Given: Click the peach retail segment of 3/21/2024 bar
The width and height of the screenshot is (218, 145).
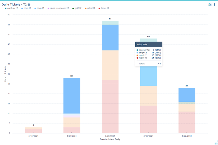Looking at the screenshot, I should pyautogui.click(x=148, y=96).
